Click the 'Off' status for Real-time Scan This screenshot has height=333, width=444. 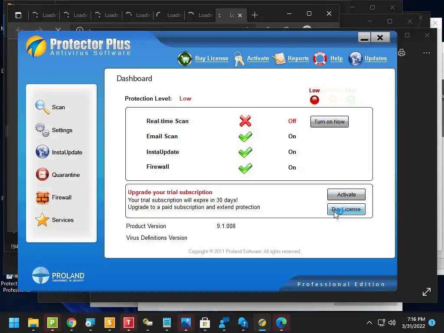pos(292,121)
